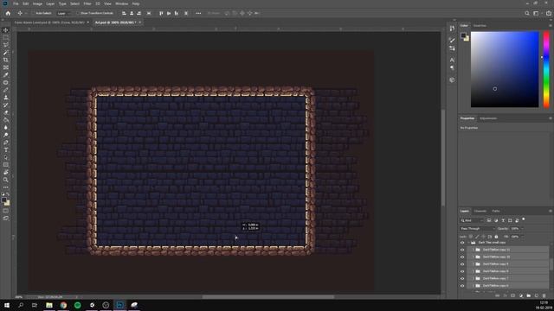
Task: Expand the DarkTileRow copy 9 group
Action: 473,264
